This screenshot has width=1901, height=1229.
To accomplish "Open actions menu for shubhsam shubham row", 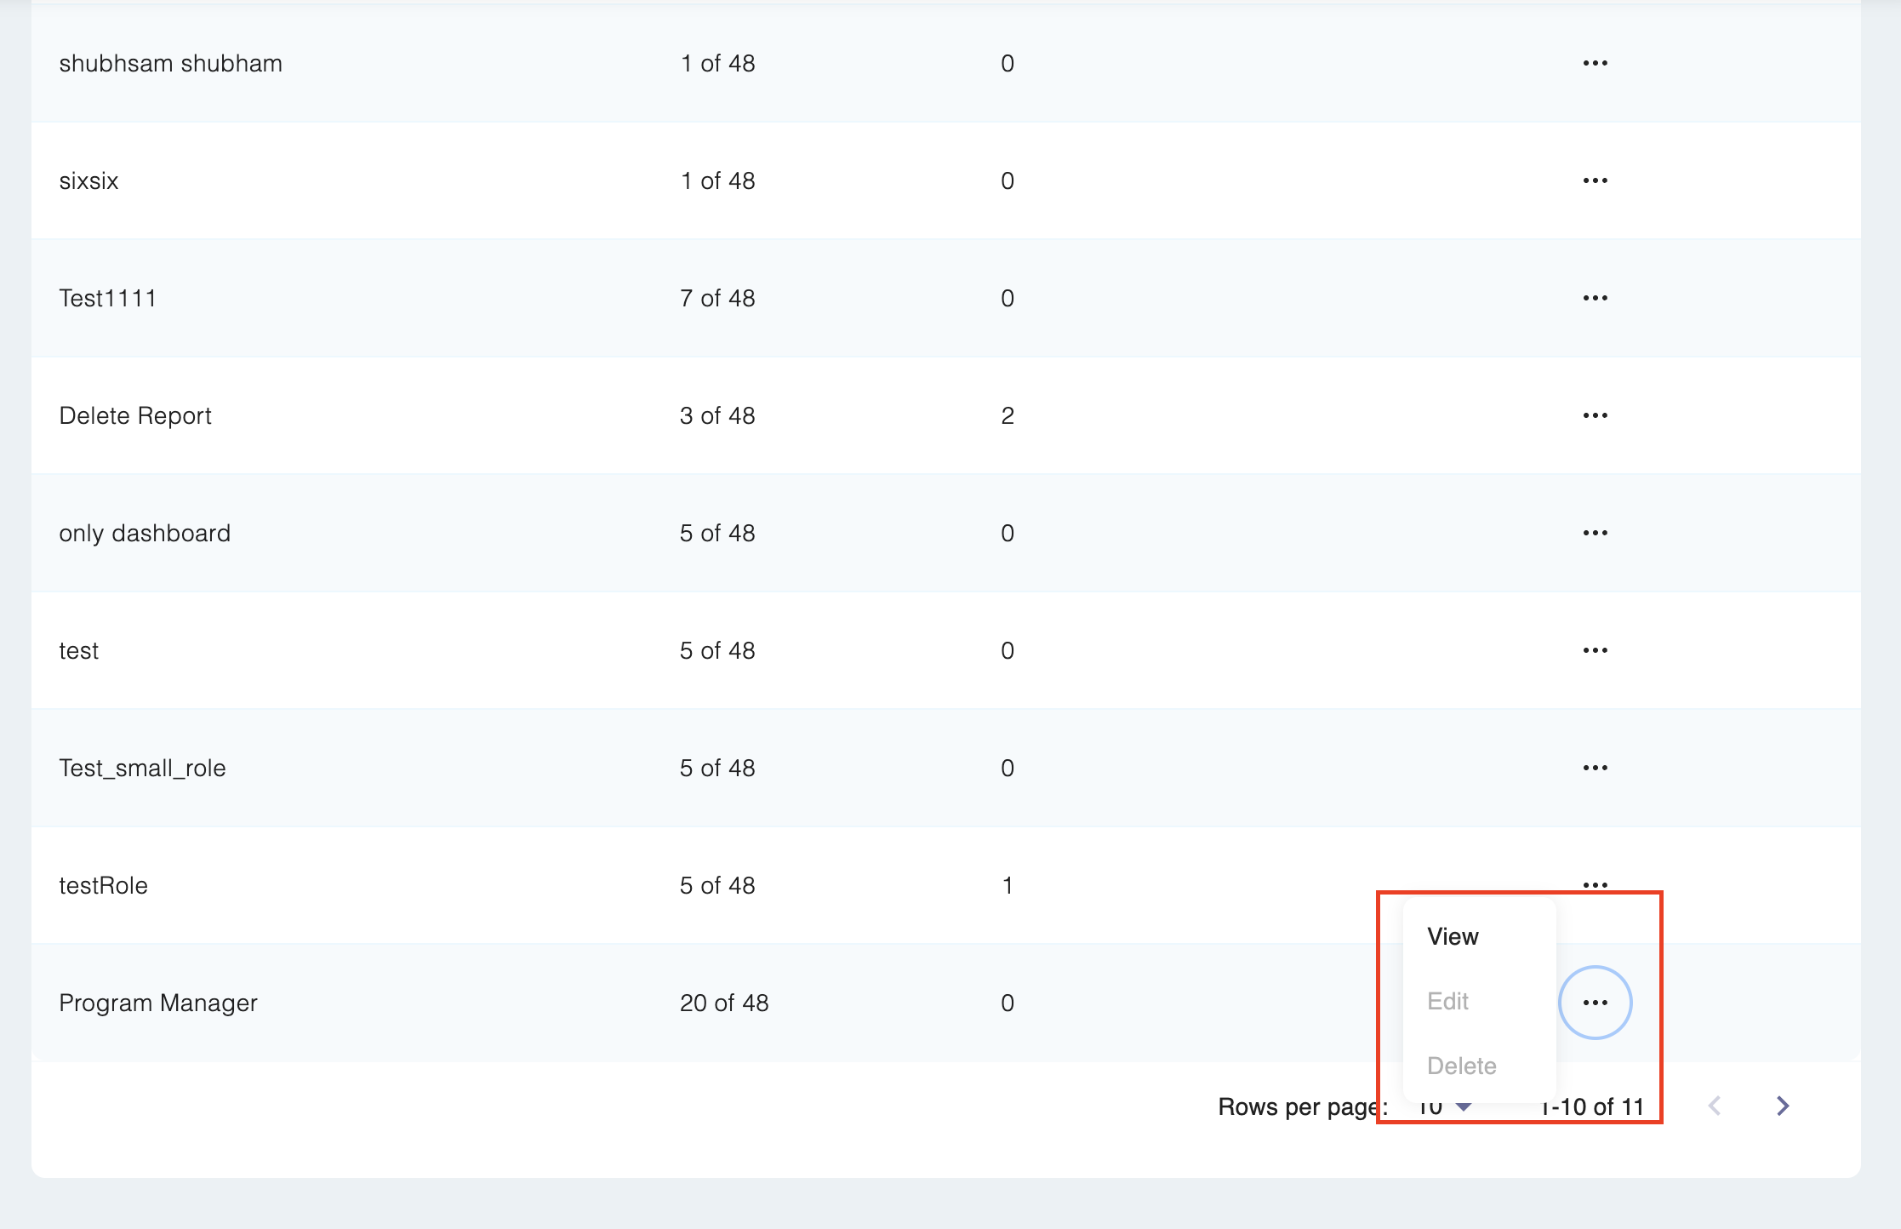I will (x=1595, y=63).
